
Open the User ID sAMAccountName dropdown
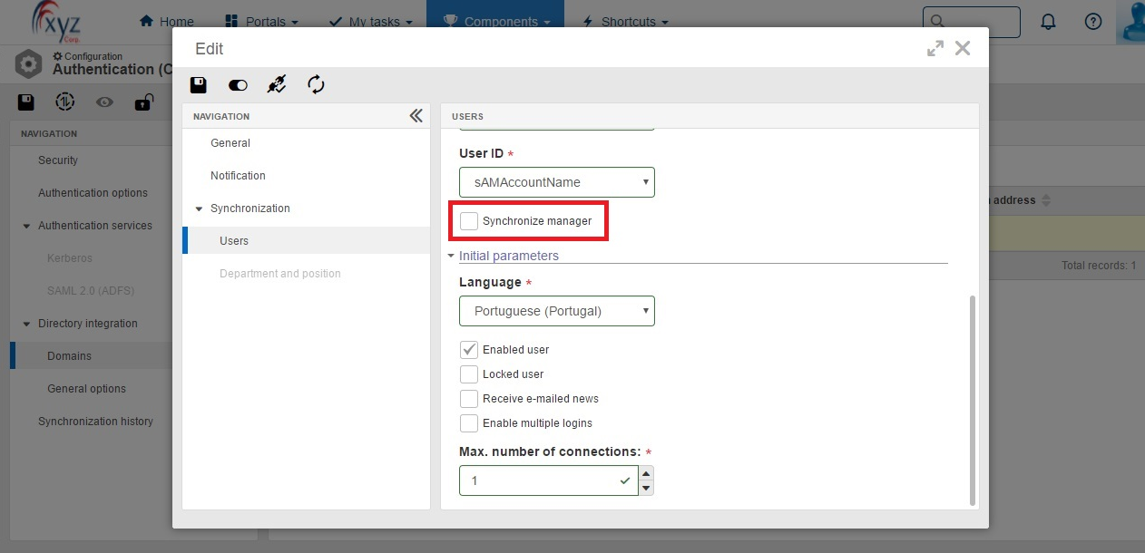point(557,182)
